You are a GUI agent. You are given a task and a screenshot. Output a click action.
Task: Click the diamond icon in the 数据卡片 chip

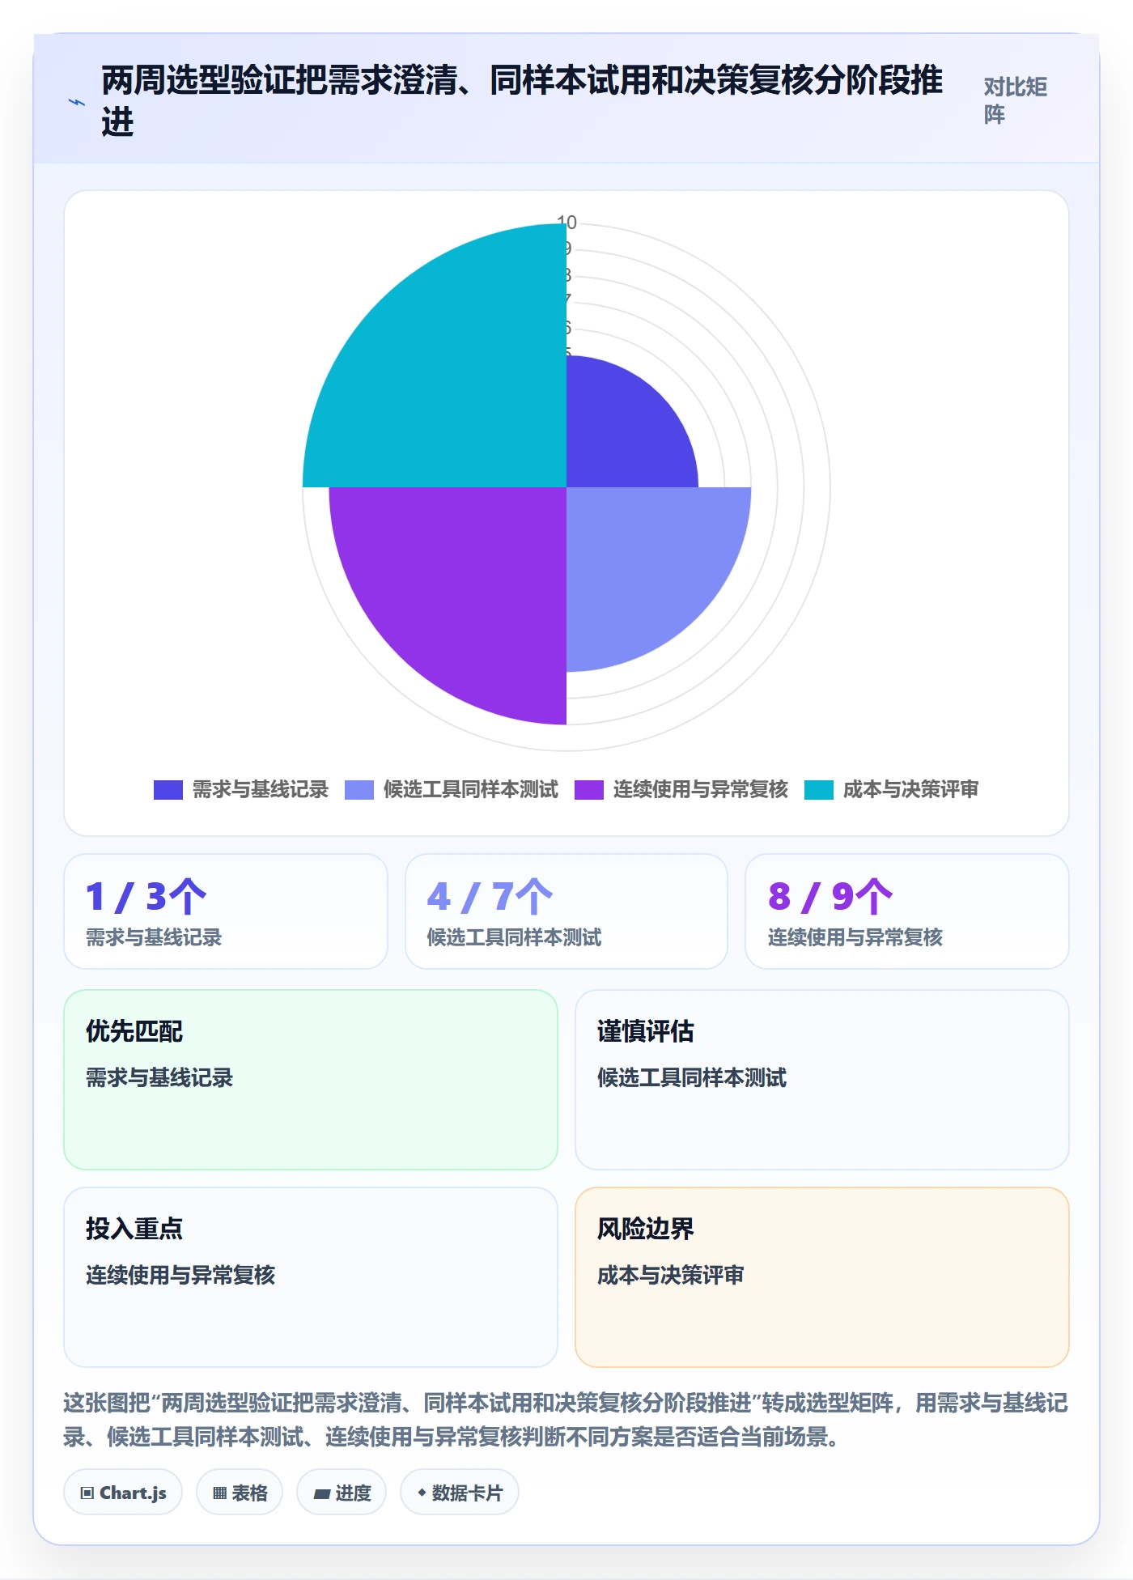click(422, 1493)
